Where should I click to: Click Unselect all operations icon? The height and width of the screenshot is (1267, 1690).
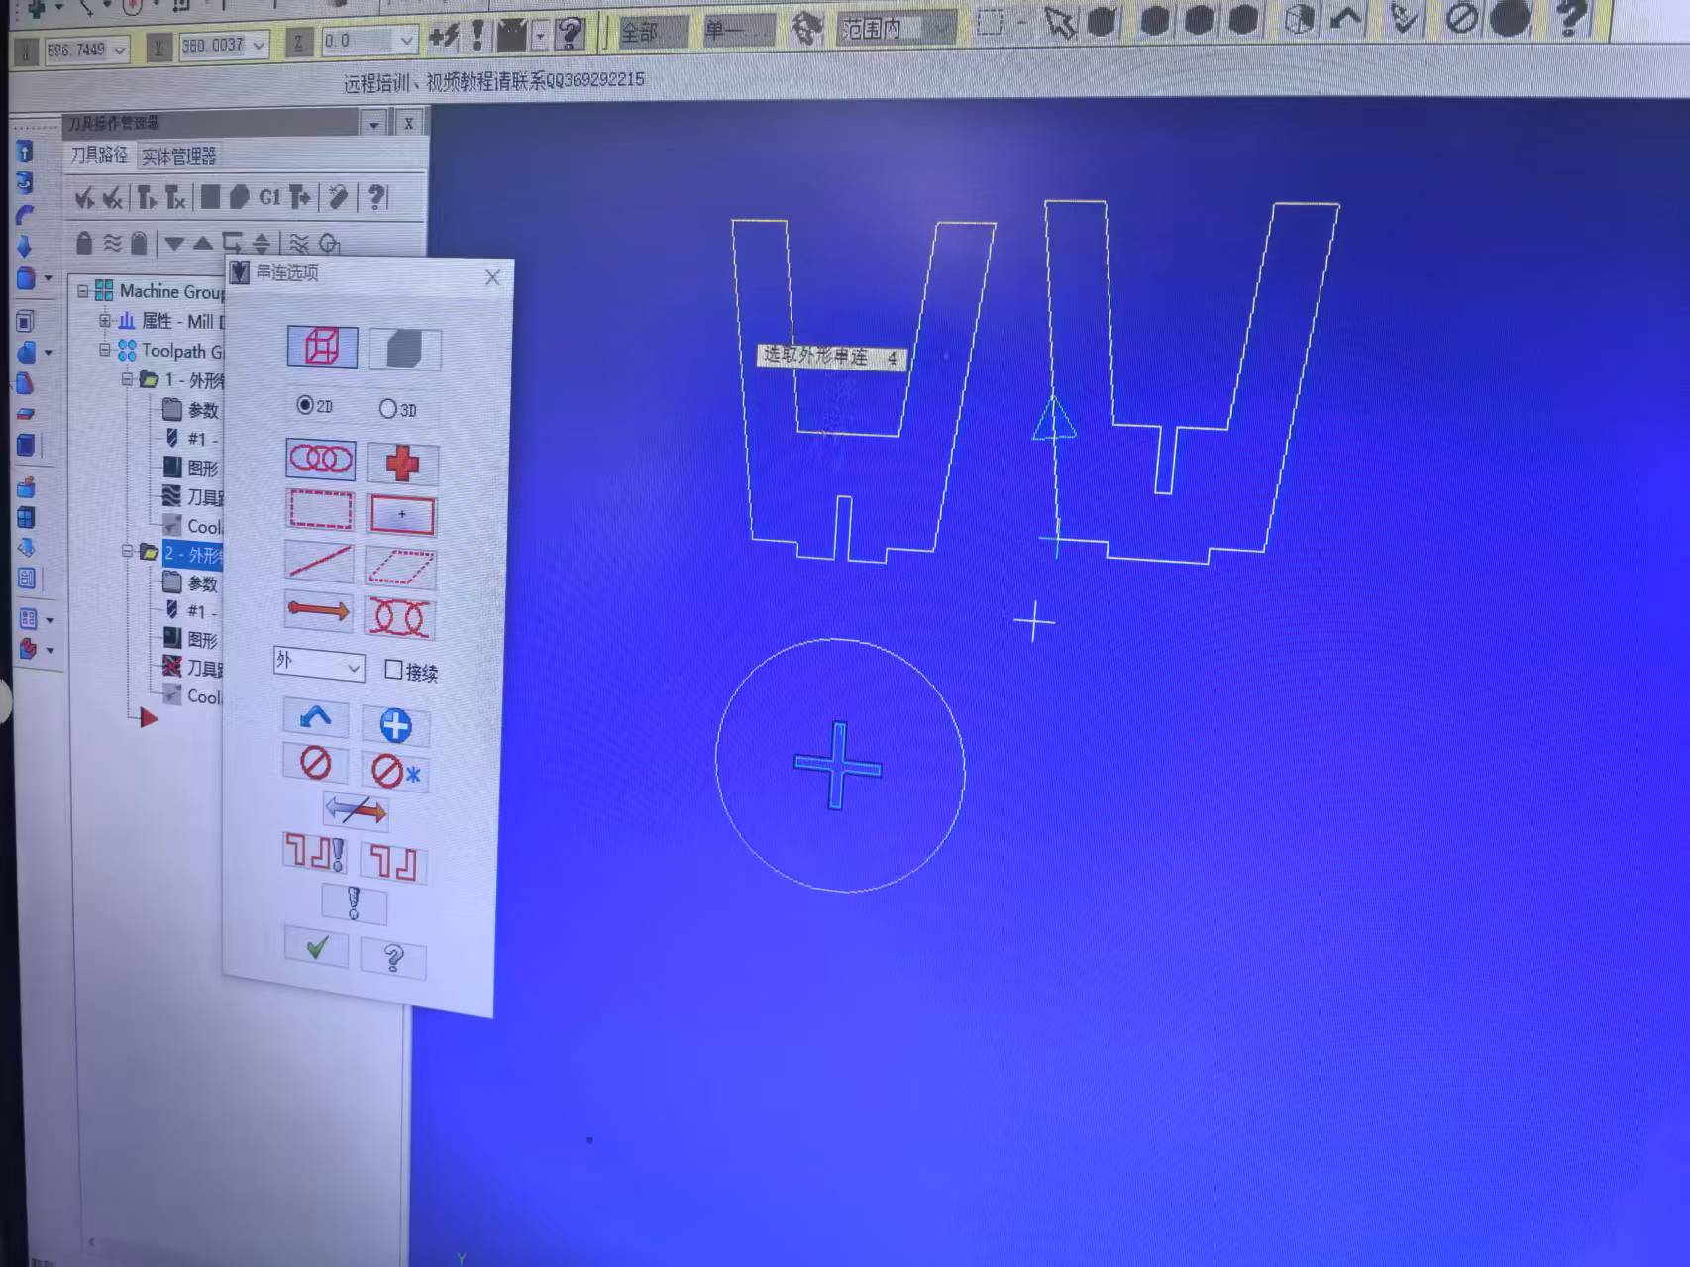click(113, 198)
